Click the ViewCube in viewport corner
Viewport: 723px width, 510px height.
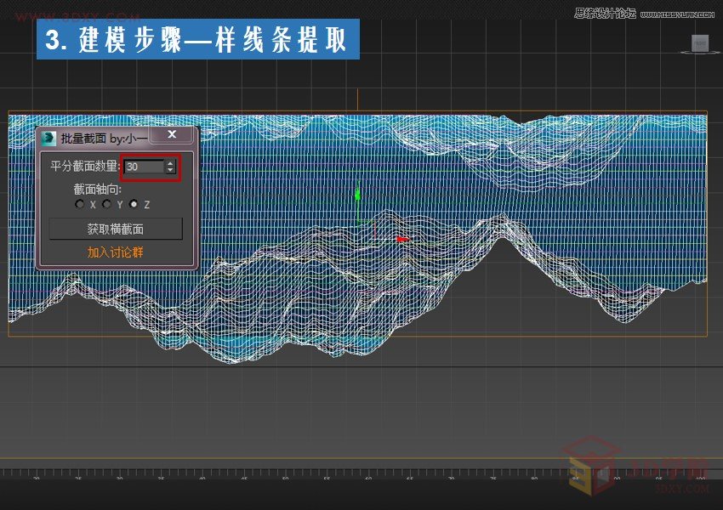pos(700,44)
